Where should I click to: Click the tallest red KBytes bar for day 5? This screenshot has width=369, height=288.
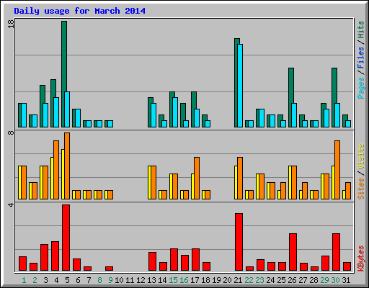66,238
